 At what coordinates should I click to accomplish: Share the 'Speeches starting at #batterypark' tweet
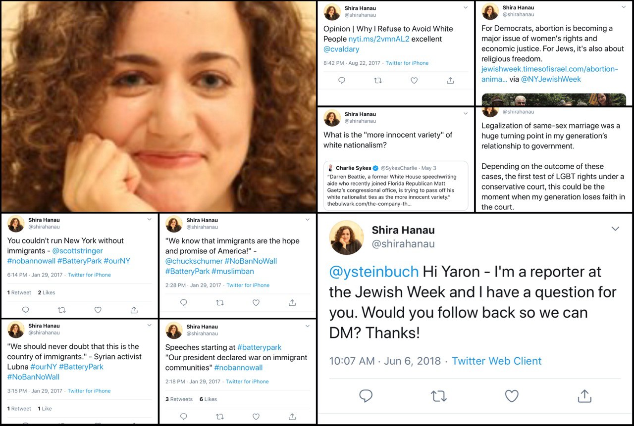[x=292, y=417]
